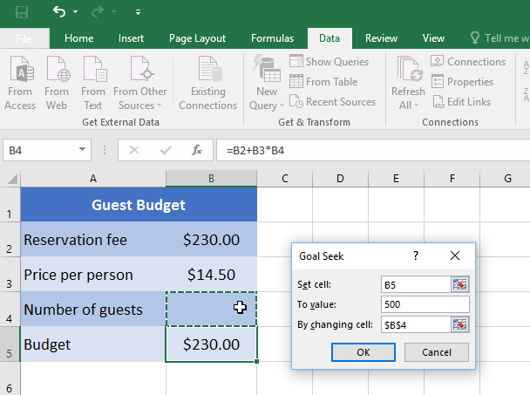Image resolution: width=530 pixels, height=395 pixels.
Task: Click By changing cell range selector icon
Action: point(459,324)
